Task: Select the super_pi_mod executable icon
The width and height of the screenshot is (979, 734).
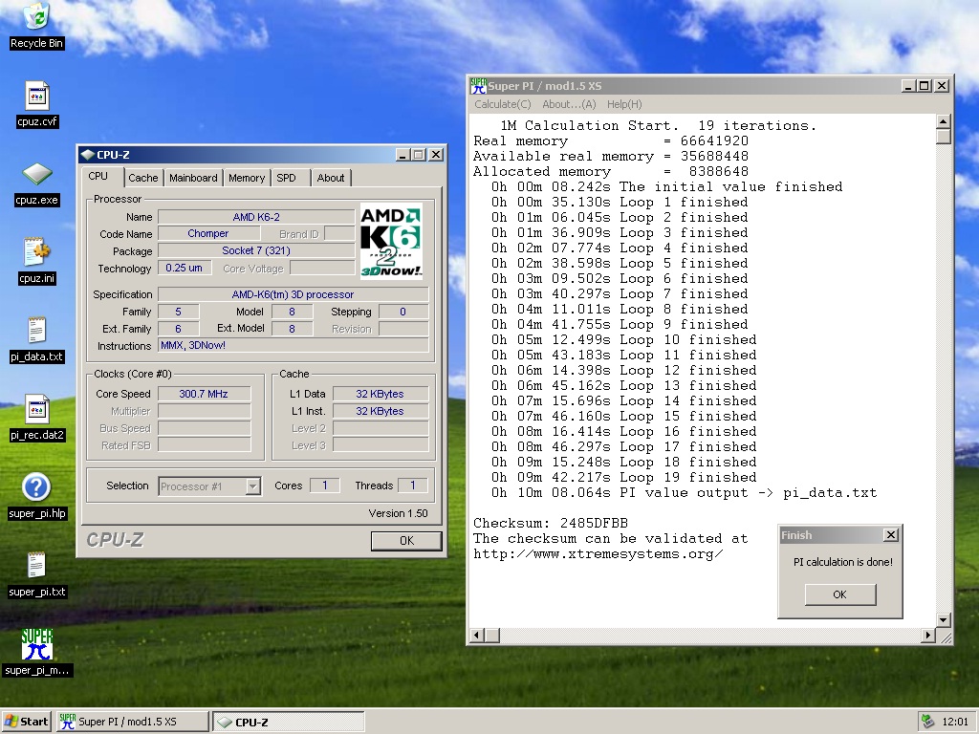Action: [x=37, y=653]
